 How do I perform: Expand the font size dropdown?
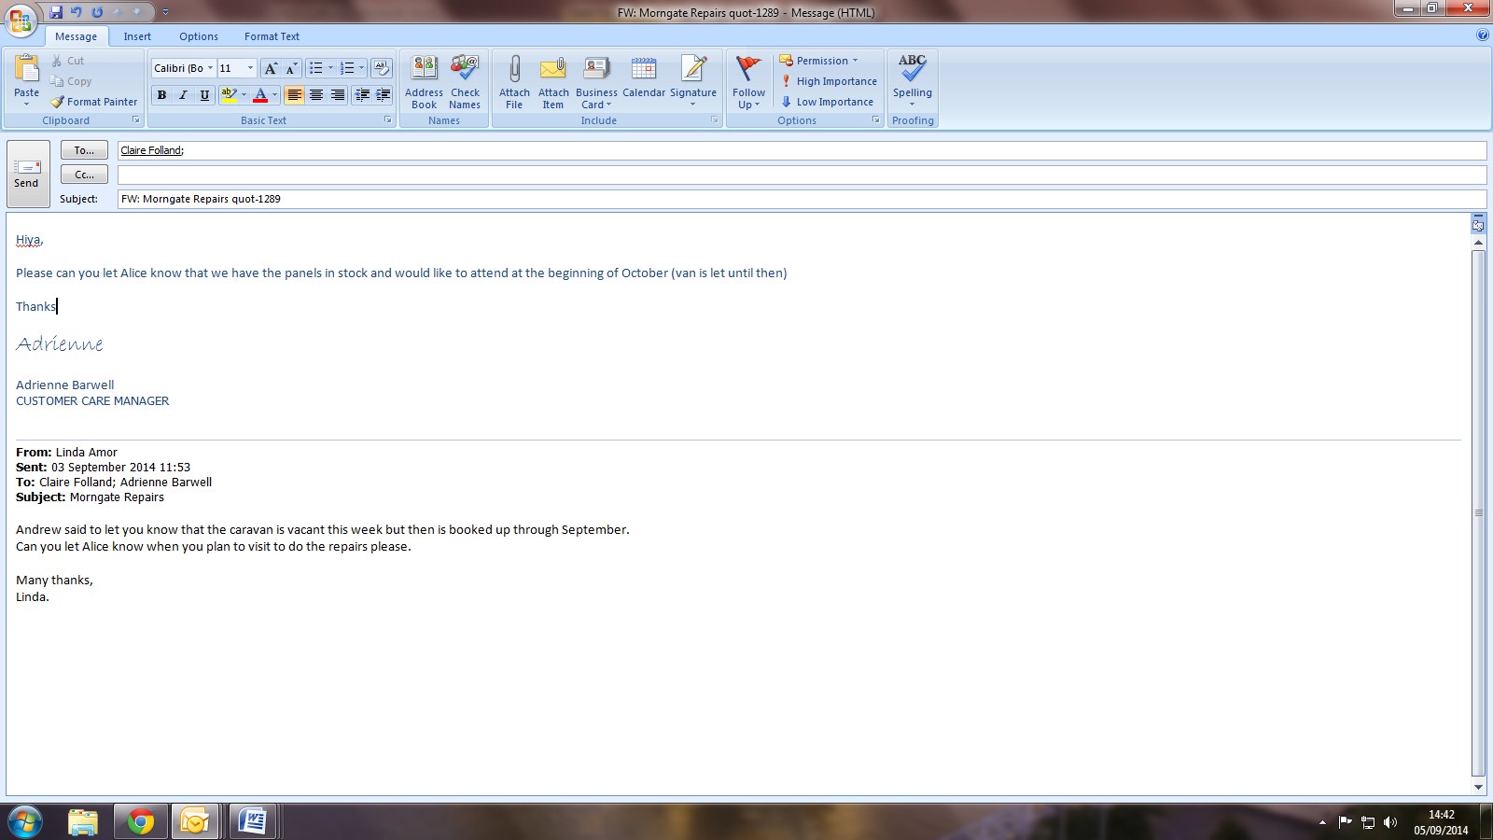250,68
